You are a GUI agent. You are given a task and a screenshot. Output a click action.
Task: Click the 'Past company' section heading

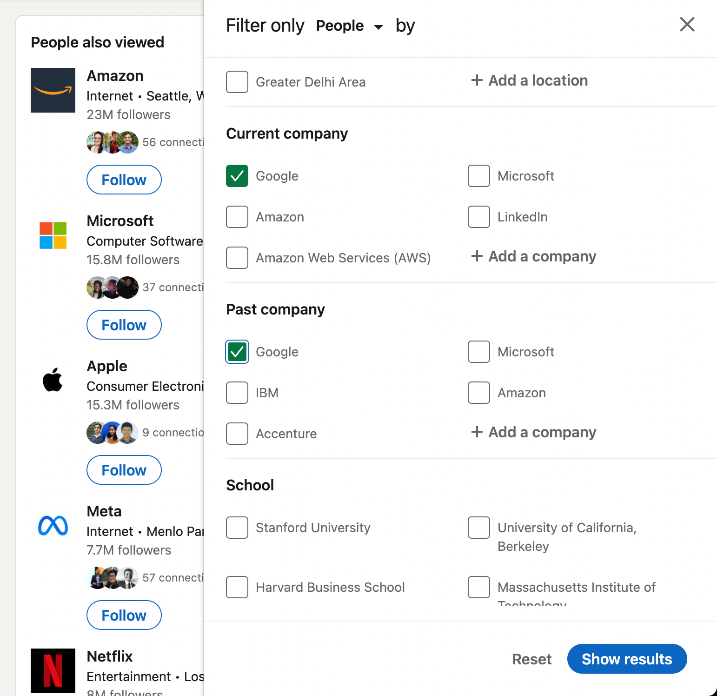coord(275,310)
